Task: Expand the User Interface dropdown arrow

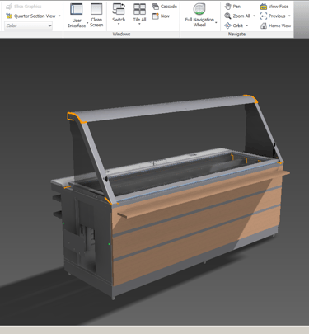Action: click(87, 23)
